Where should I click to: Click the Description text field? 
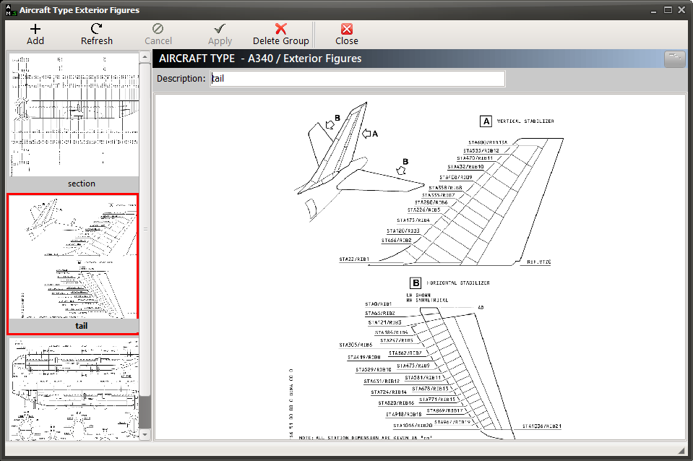coord(357,79)
